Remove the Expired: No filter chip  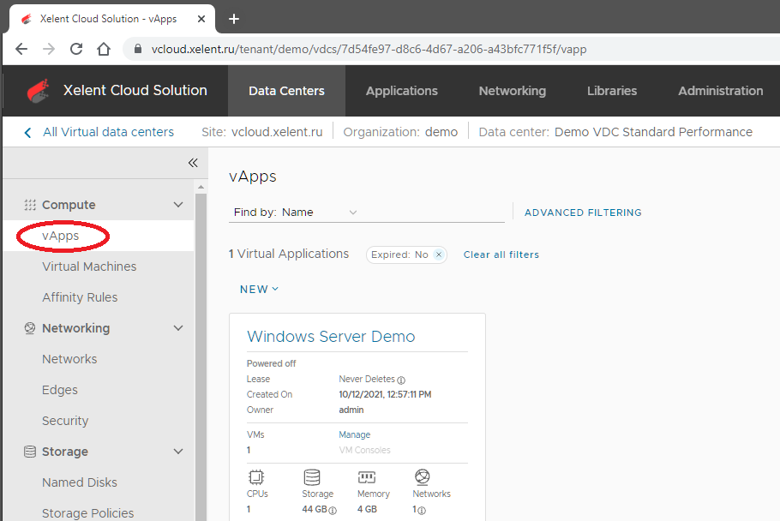coord(439,255)
